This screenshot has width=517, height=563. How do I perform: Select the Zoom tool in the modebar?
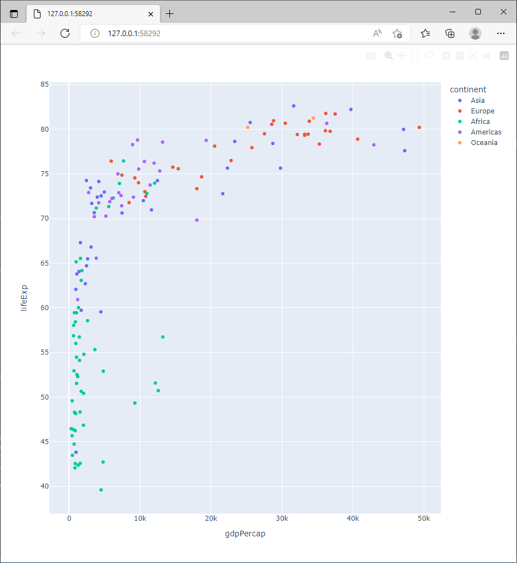coord(388,56)
